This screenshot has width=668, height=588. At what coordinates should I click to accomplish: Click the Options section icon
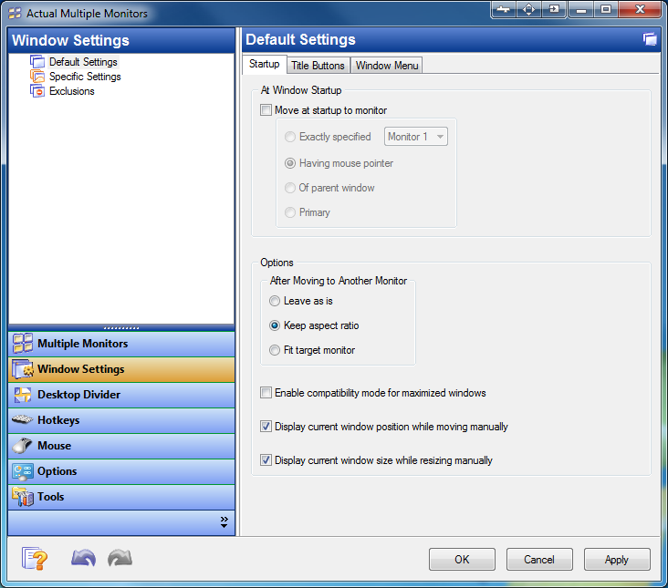tap(23, 471)
